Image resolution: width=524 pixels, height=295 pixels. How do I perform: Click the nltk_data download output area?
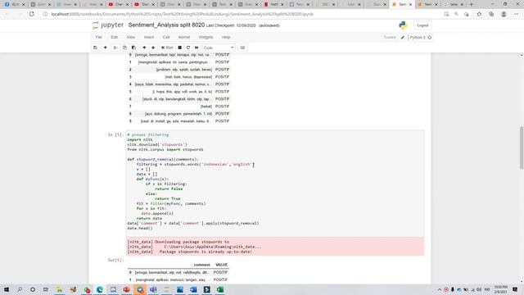pos(275,247)
